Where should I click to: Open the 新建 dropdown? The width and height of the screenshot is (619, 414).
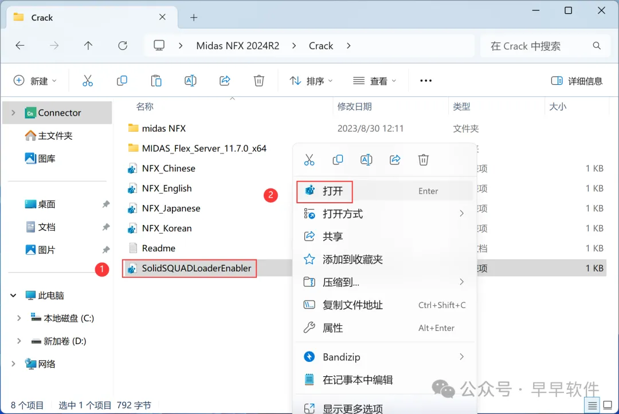point(35,81)
